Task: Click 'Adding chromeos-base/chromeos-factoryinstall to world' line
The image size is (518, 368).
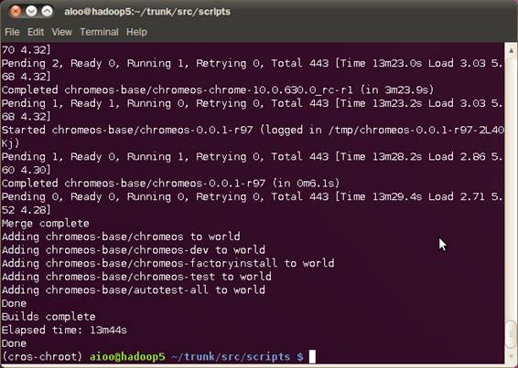Action: [168, 263]
